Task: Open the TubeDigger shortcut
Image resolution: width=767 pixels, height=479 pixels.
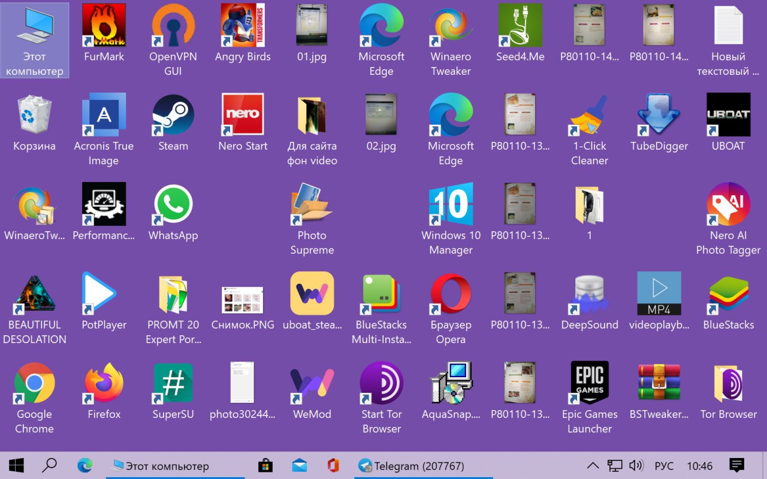Action: point(659,115)
